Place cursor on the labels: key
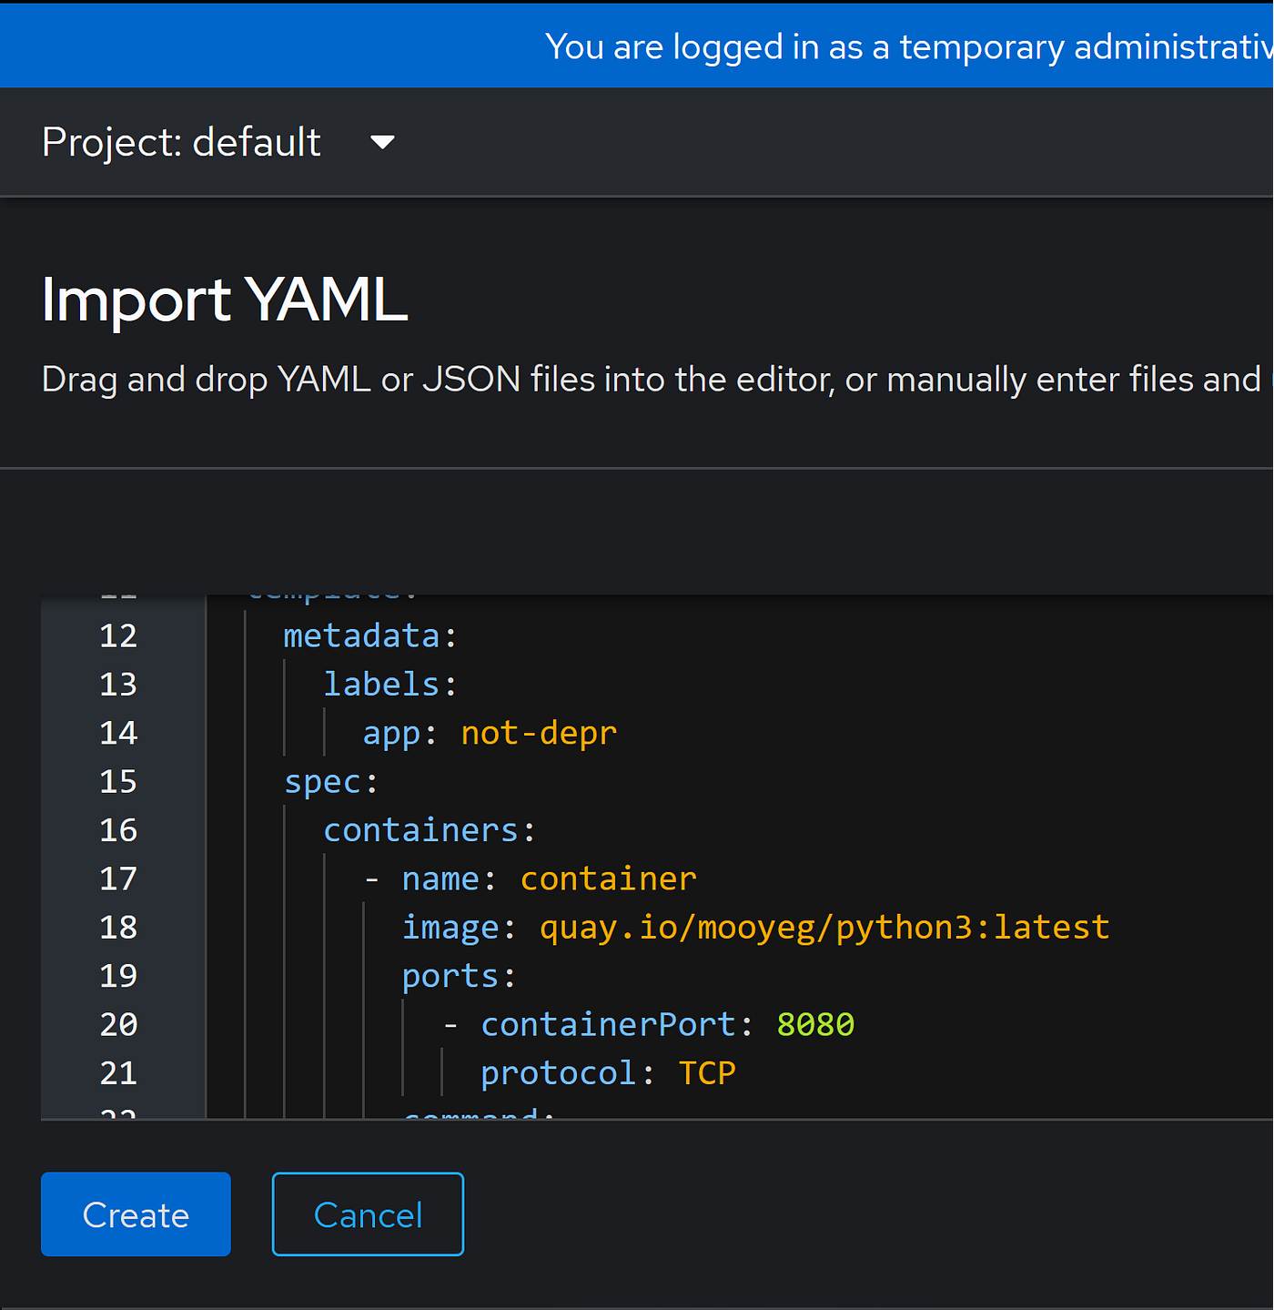The height and width of the screenshot is (1310, 1274). (x=390, y=684)
